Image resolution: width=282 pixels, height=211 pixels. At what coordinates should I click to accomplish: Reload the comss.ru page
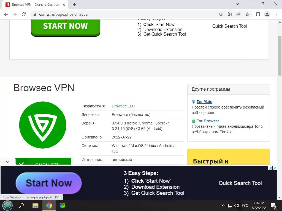(24, 14)
